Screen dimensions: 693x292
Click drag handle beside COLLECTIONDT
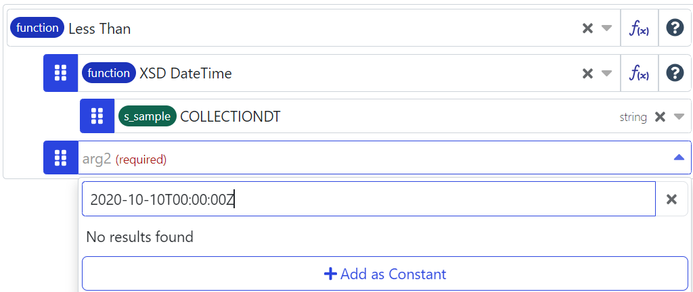(97, 116)
